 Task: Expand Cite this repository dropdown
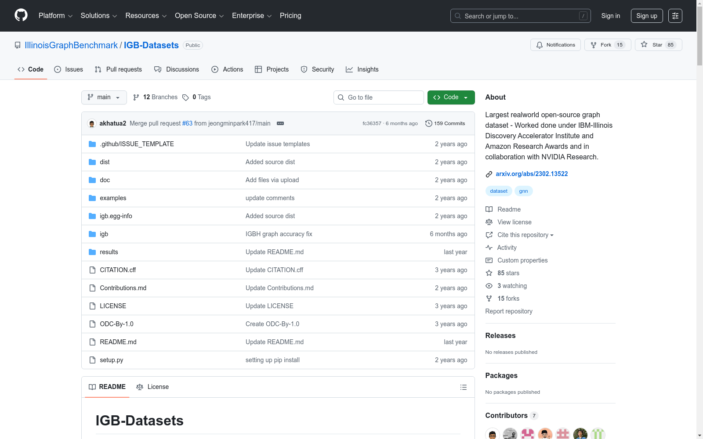[x=520, y=235]
